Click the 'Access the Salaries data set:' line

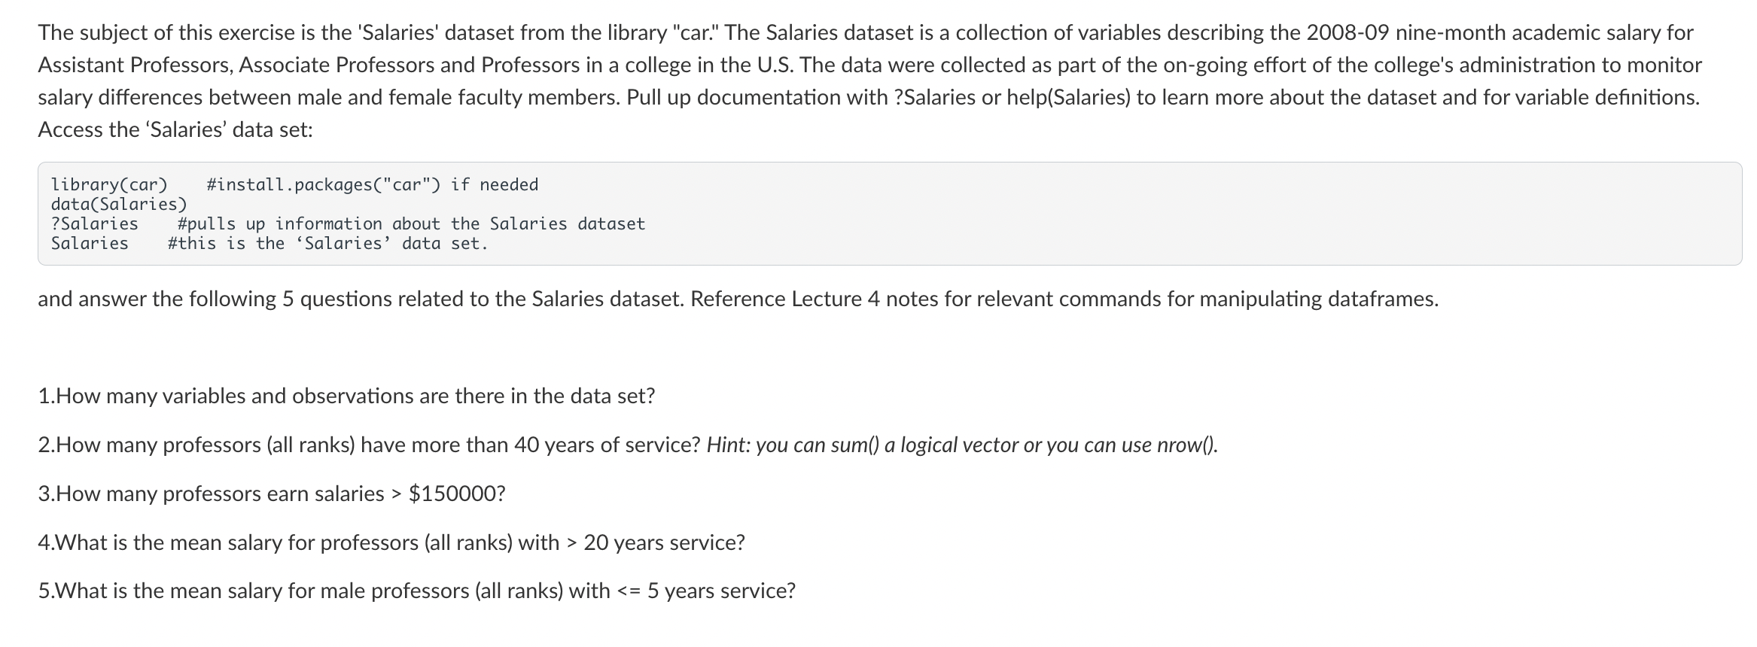pyautogui.click(x=175, y=129)
